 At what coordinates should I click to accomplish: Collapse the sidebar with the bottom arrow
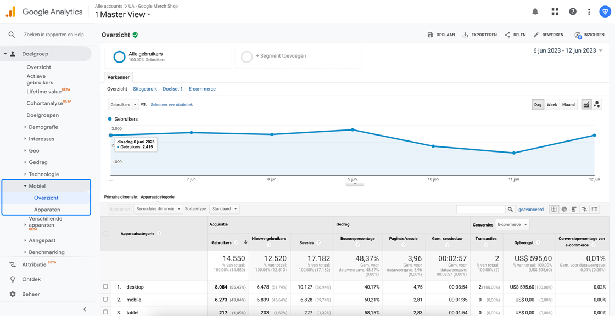pos(85,309)
